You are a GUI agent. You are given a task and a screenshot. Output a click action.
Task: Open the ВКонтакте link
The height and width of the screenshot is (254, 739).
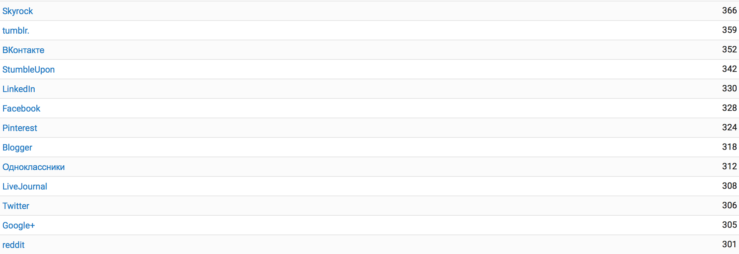pyautogui.click(x=23, y=50)
